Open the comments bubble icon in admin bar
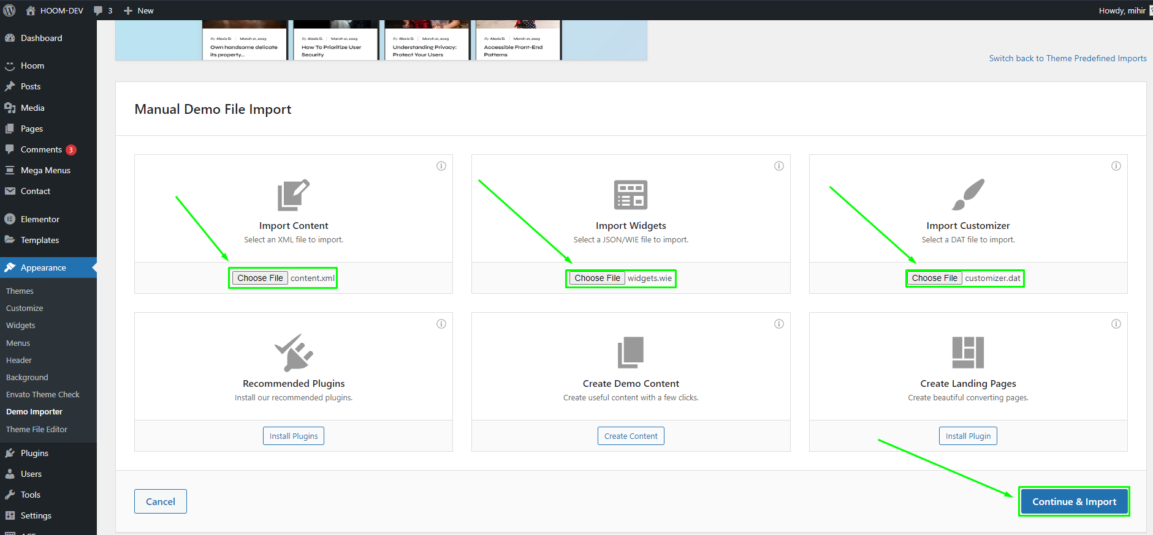Image resolution: width=1153 pixels, height=535 pixels. [x=99, y=10]
